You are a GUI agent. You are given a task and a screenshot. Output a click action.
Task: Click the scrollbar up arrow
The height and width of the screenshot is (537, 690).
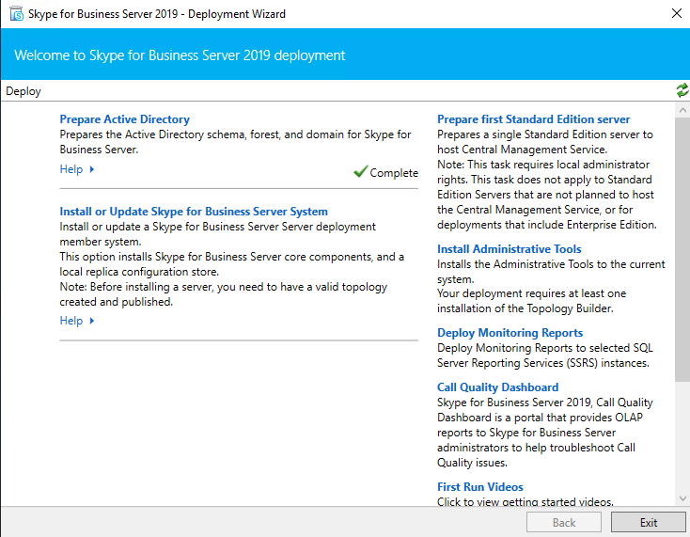pyautogui.click(x=682, y=110)
